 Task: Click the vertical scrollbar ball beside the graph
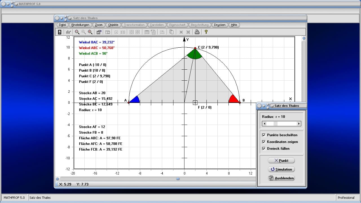coord(304,38)
